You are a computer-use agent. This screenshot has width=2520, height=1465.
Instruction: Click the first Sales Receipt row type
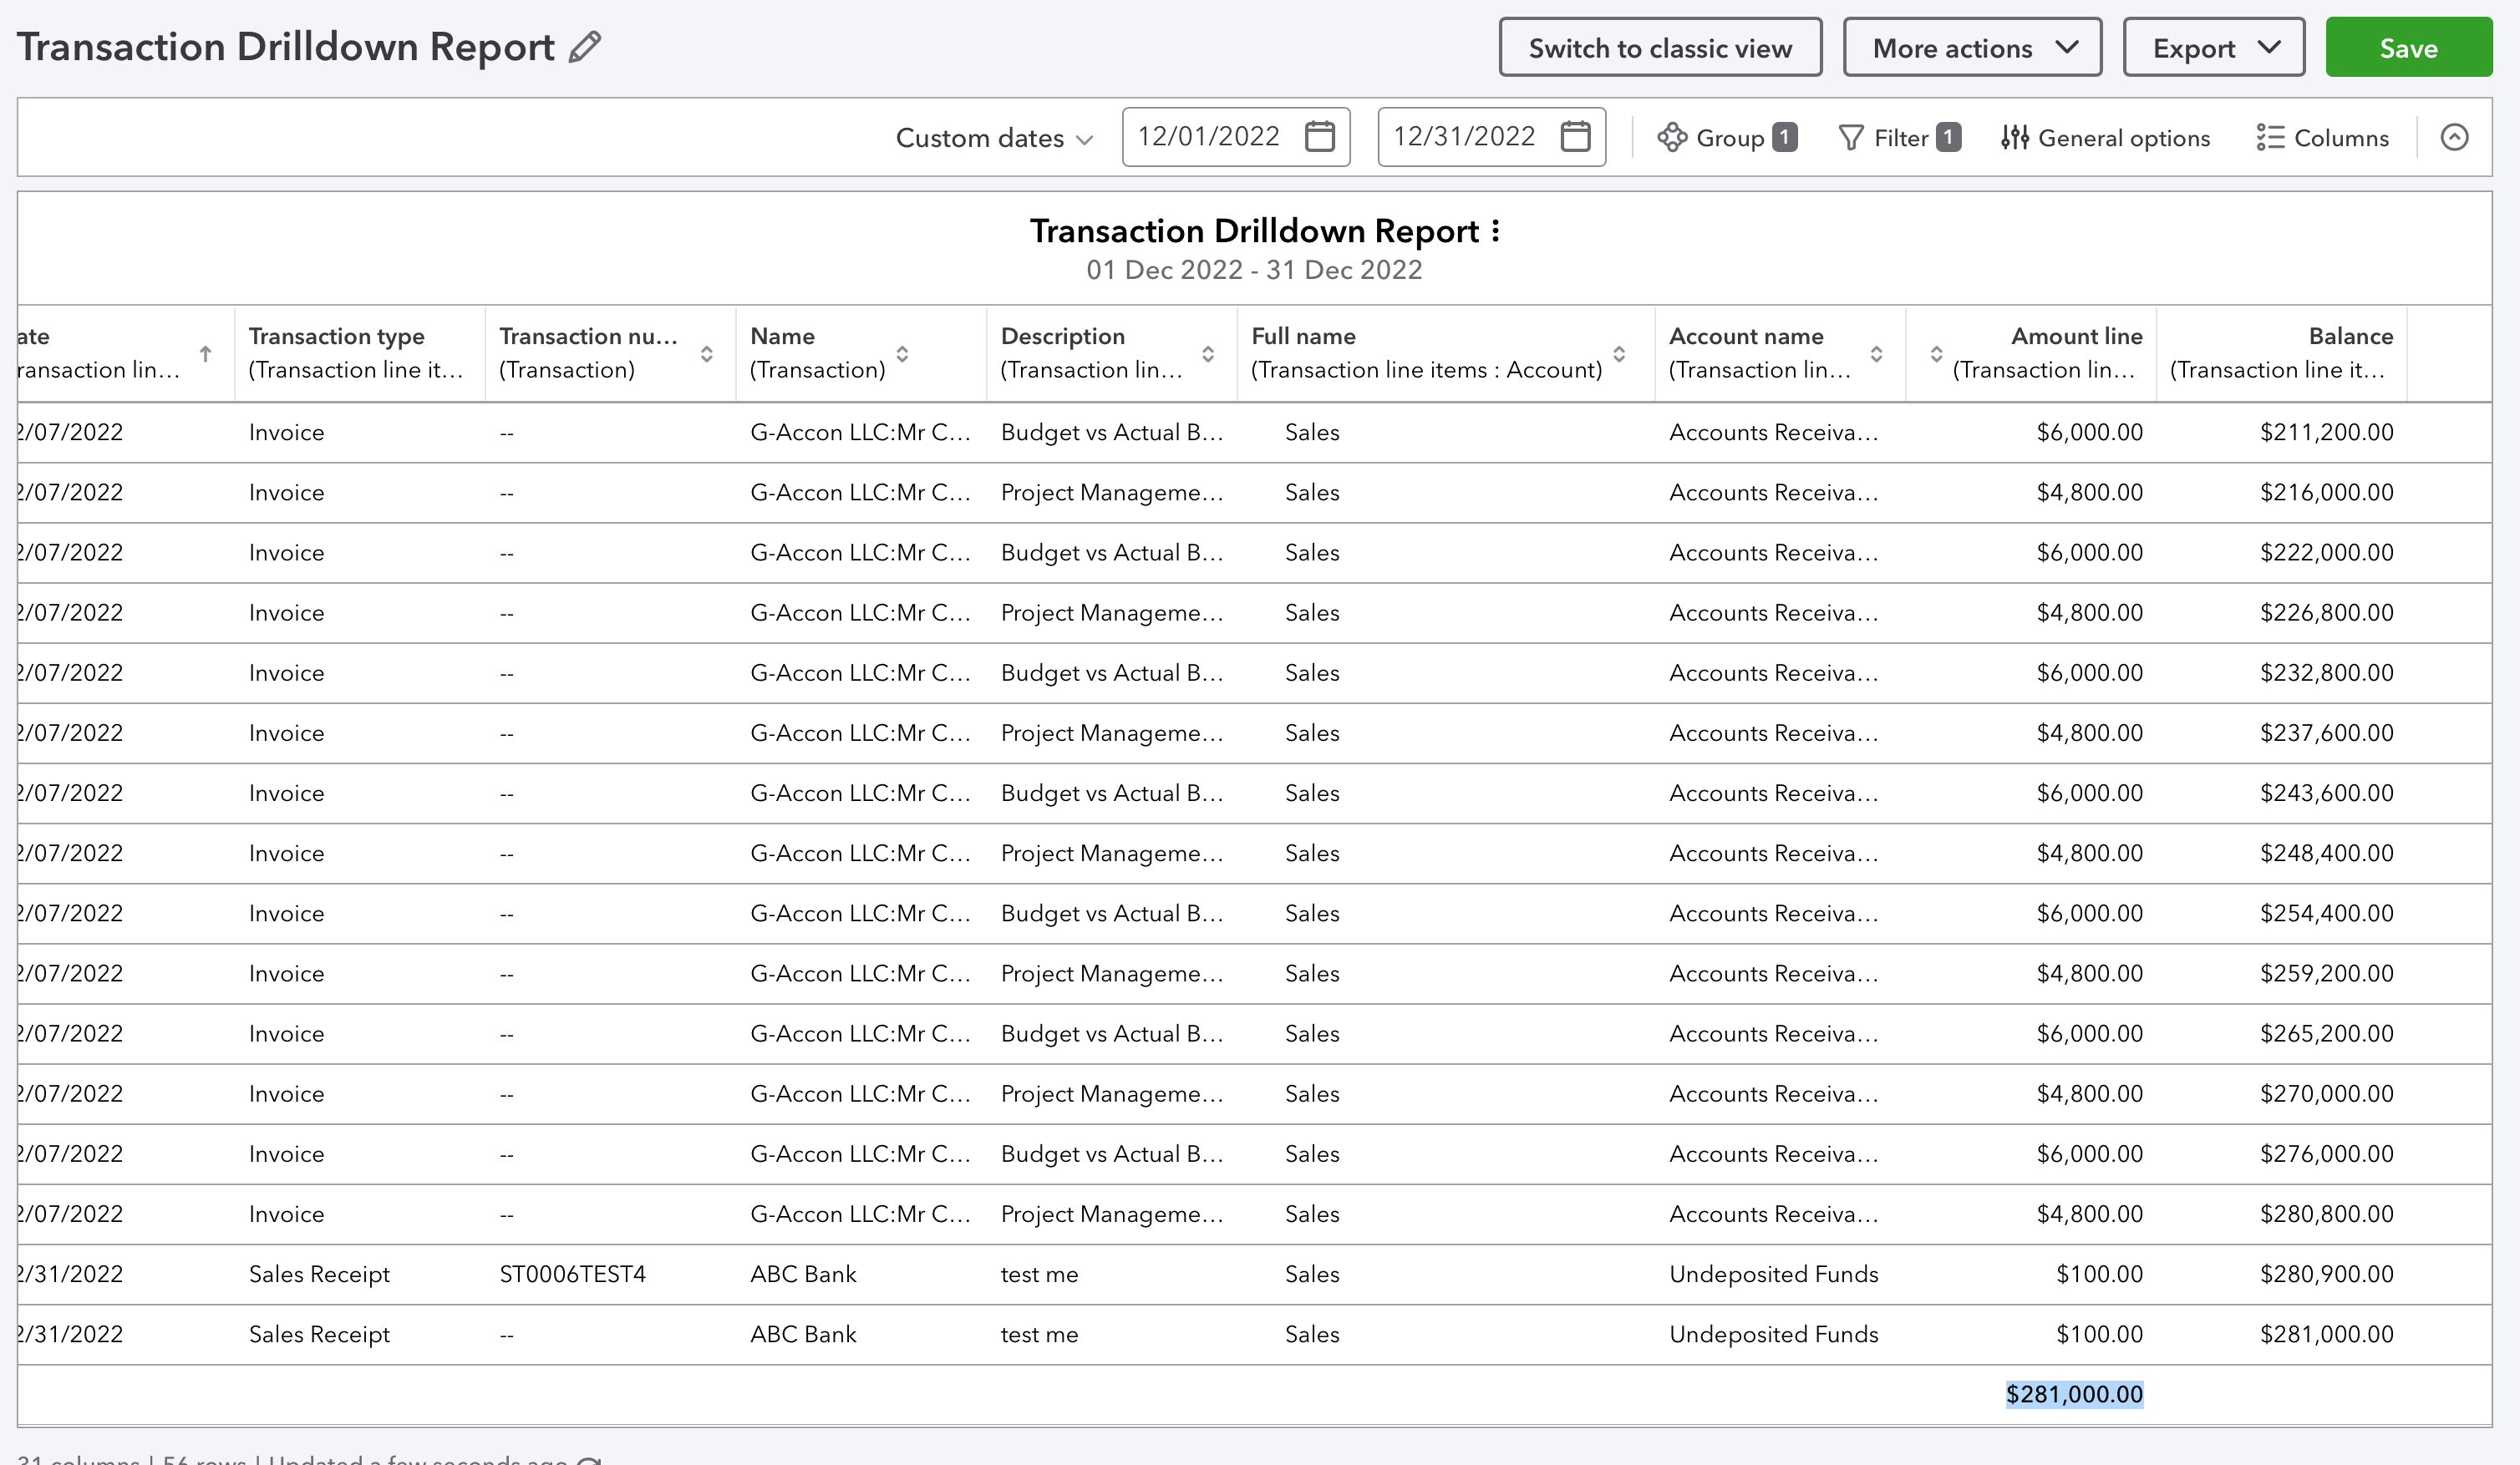[319, 1274]
